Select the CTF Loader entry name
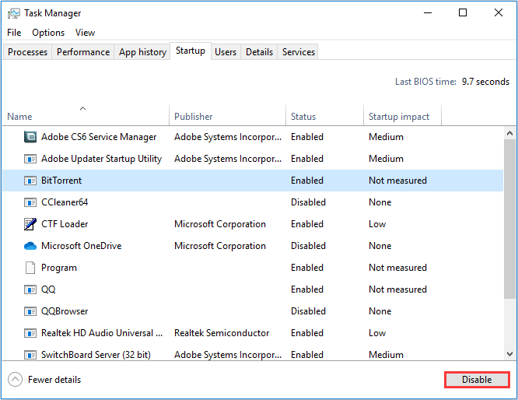This screenshot has width=518, height=400. click(x=65, y=224)
